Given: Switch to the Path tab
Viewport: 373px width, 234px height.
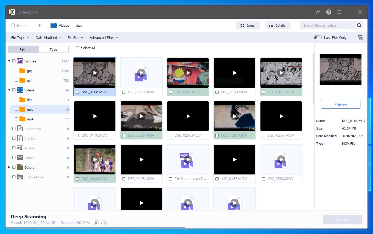Looking at the screenshot, I should tap(23, 49).
